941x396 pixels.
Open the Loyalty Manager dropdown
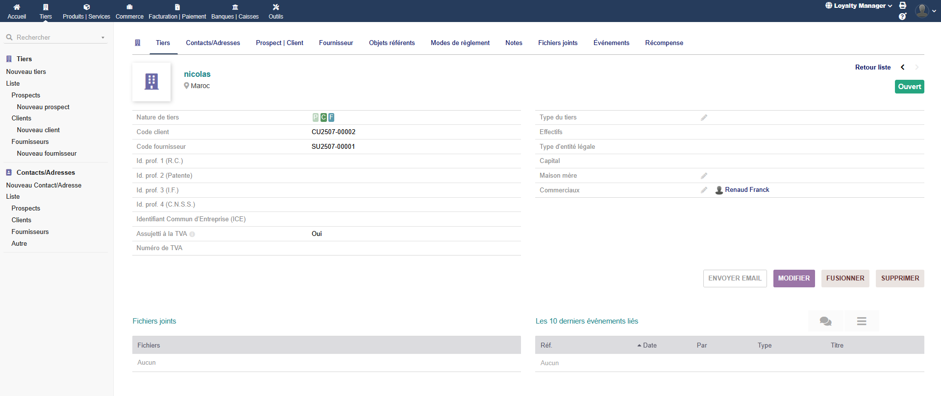(x=859, y=6)
